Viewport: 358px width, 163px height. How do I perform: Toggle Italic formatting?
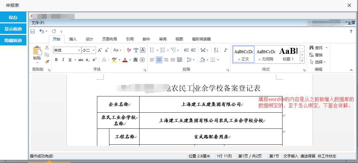click(63, 60)
